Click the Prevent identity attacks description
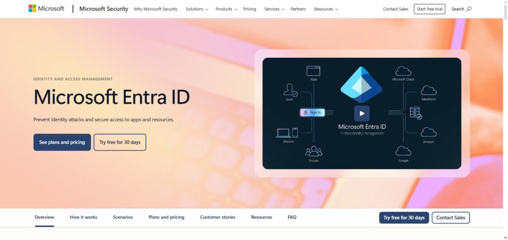This screenshot has height=240, width=508. coord(104,120)
